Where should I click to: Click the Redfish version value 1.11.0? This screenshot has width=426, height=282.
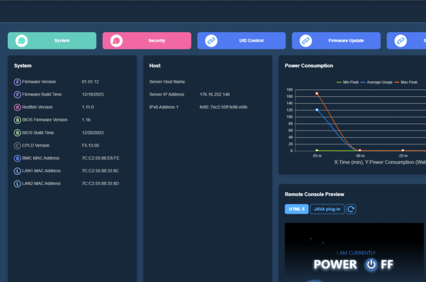click(x=87, y=107)
